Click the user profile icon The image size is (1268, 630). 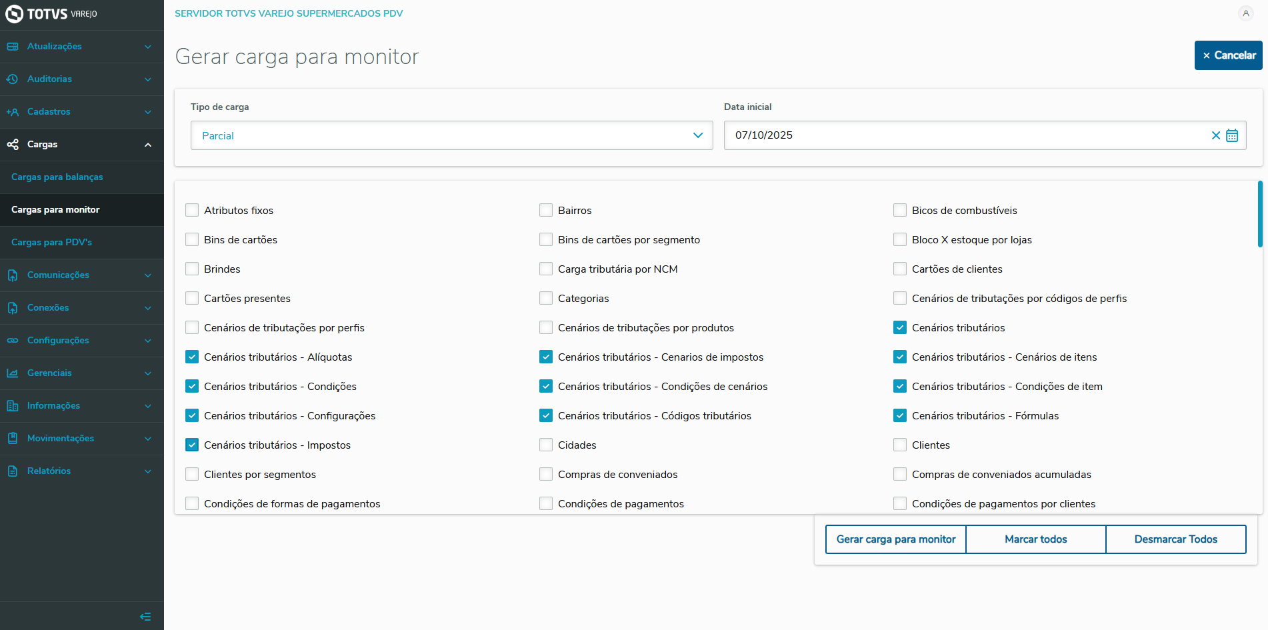[1245, 13]
